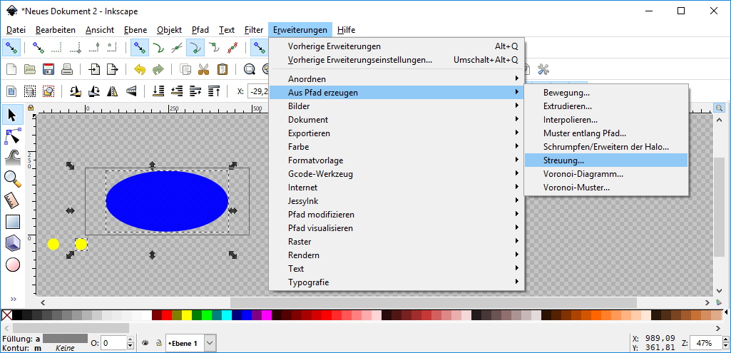The image size is (731, 353).
Task: Click the Cut scissors icon
Action: (x=203, y=69)
